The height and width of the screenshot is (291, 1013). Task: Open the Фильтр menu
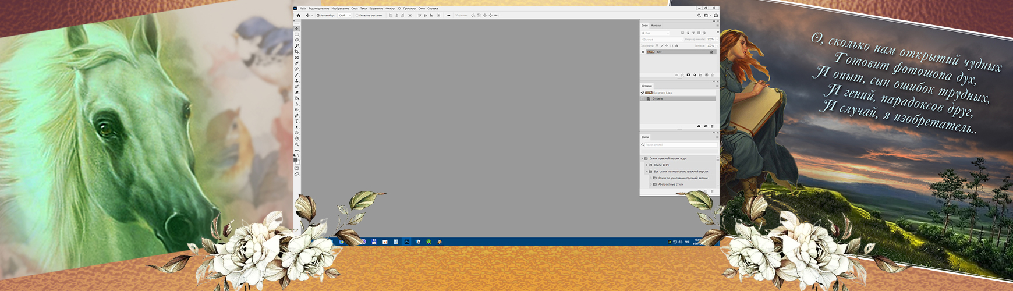click(390, 9)
